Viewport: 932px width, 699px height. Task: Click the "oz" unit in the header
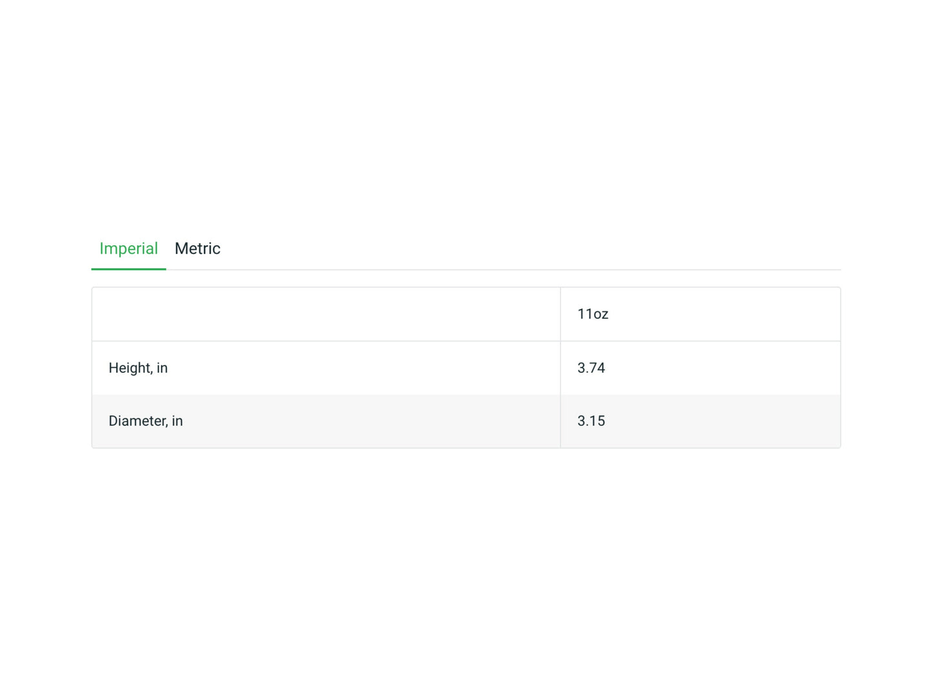click(x=600, y=315)
